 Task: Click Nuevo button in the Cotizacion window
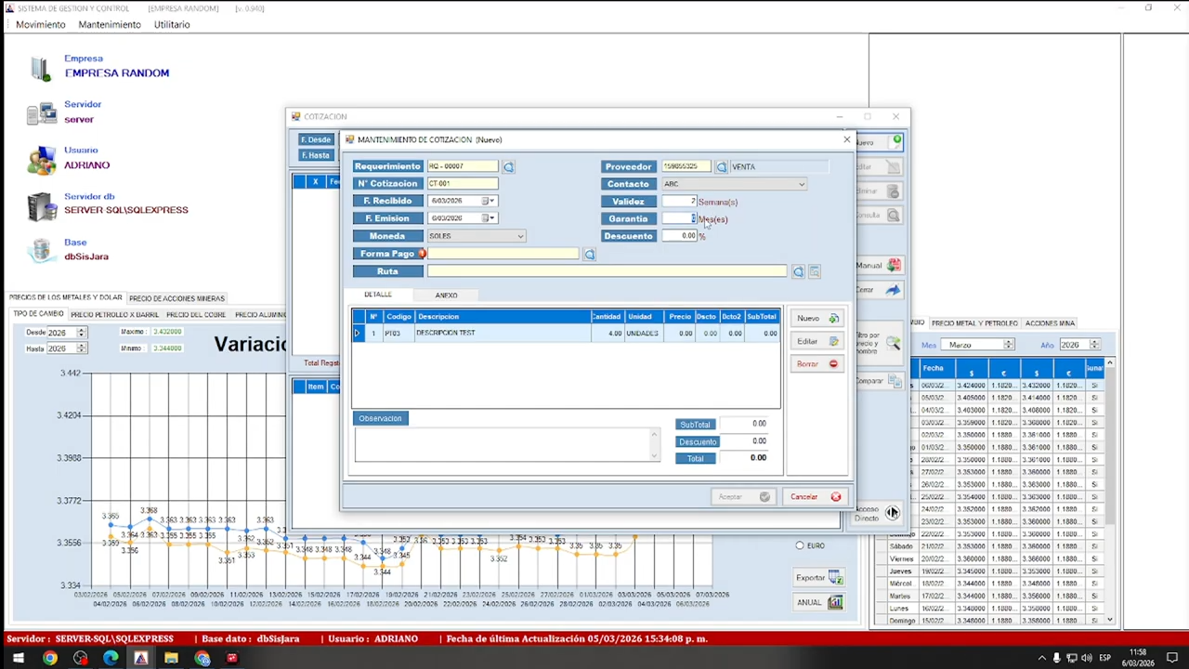point(879,142)
